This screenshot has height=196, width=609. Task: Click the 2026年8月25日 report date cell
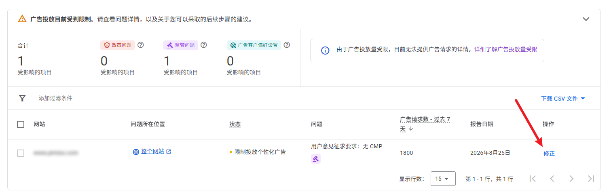pos(490,153)
